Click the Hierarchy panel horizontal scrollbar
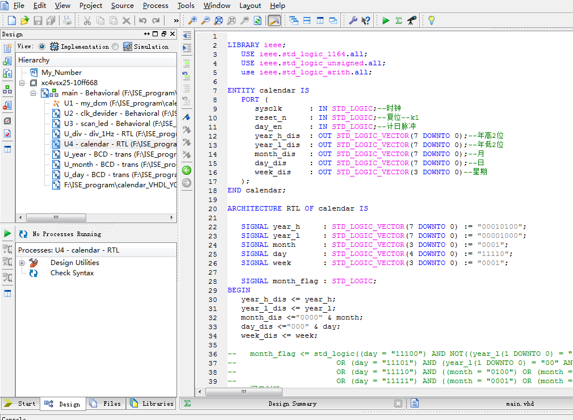Screen dimensions: 573x420 56,217
